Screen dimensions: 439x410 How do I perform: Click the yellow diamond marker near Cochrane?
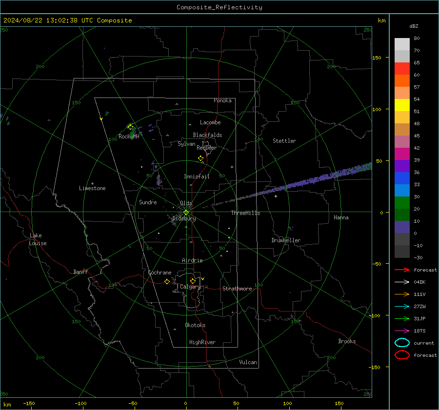[x=167, y=281]
